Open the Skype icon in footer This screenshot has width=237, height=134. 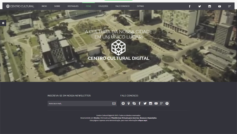tap(134, 103)
